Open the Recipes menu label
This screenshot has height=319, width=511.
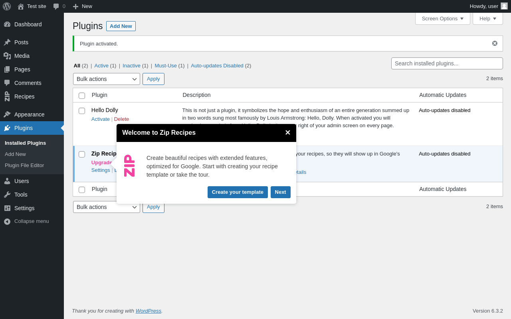coord(24,96)
